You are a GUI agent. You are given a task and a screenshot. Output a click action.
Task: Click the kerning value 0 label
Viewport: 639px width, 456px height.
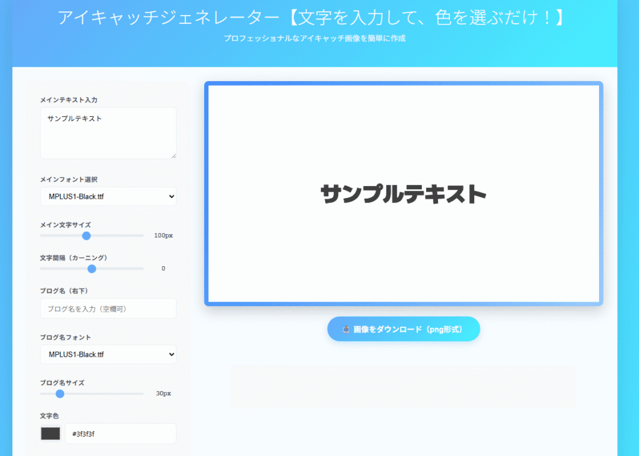[x=163, y=269]
